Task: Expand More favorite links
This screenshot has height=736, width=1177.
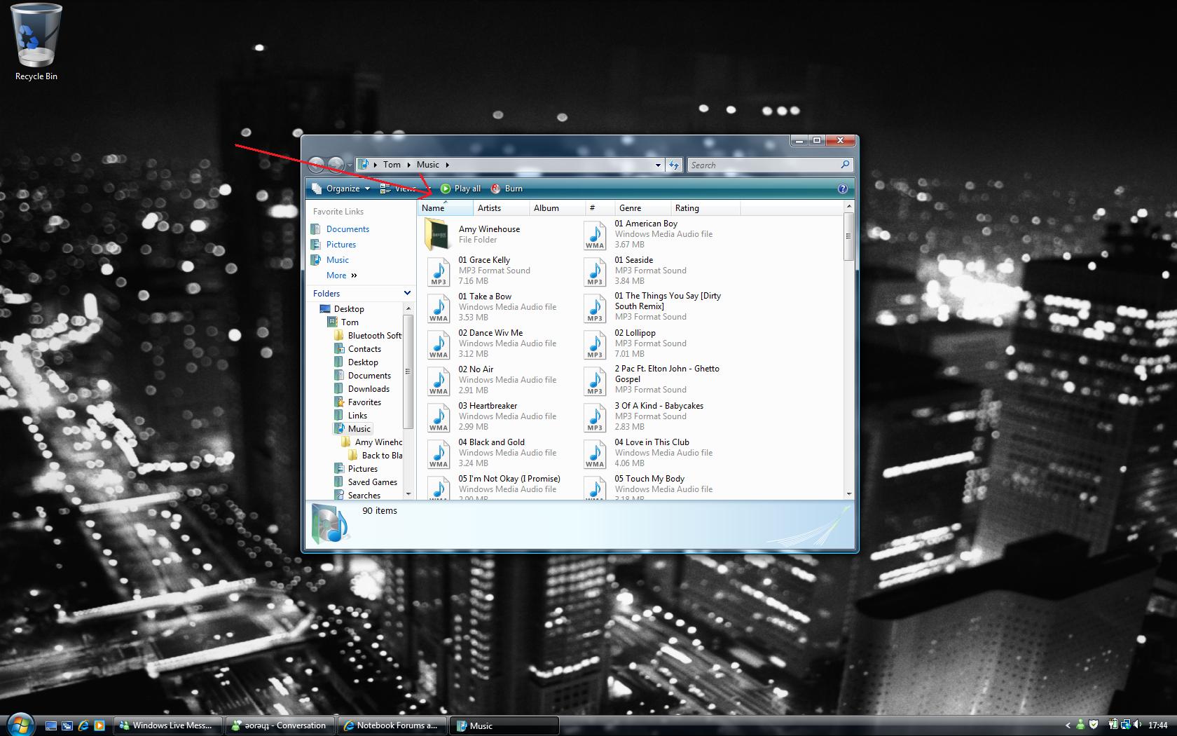Action: 342,275
